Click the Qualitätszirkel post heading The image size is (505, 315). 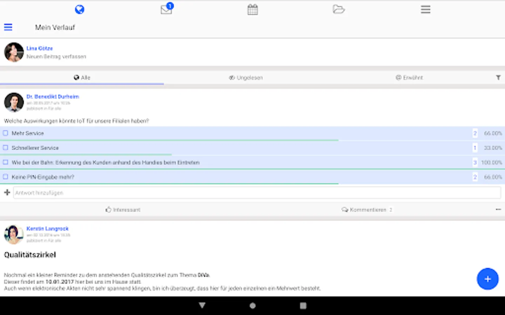point(30,255)
